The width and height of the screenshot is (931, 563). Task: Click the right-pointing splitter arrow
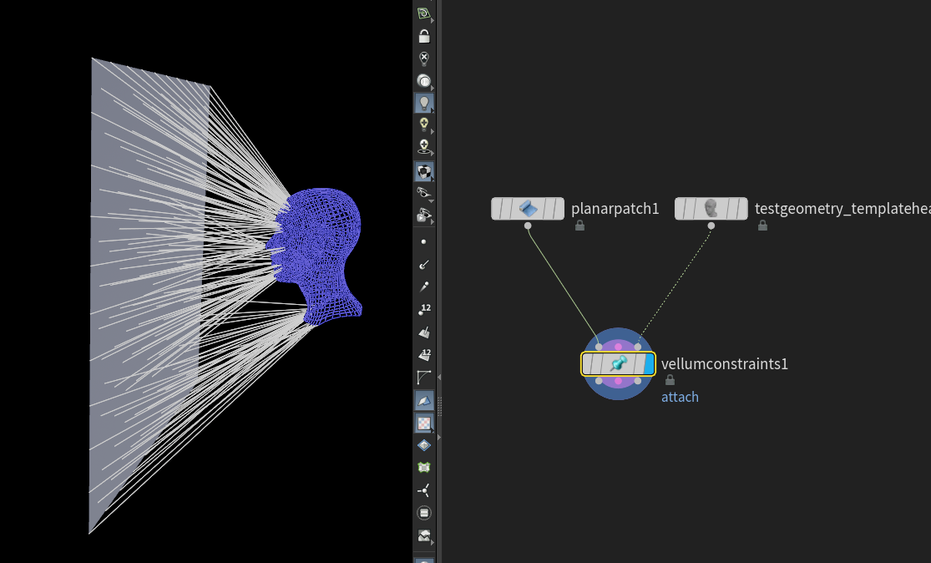[439, 437]
